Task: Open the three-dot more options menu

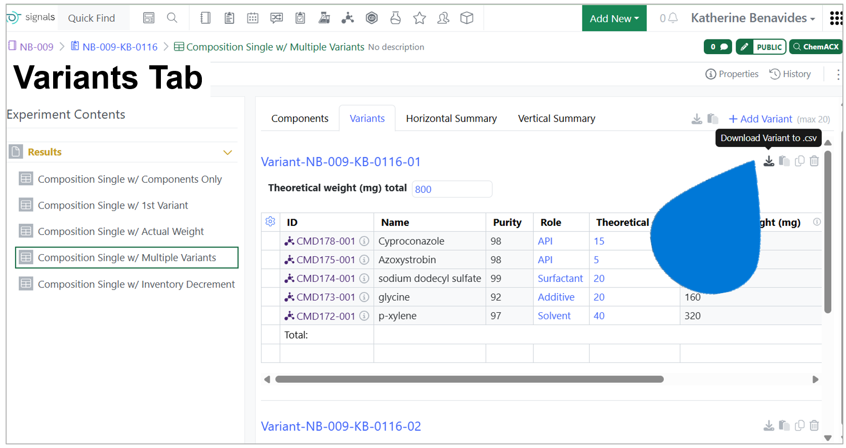Action: [838, 74]
